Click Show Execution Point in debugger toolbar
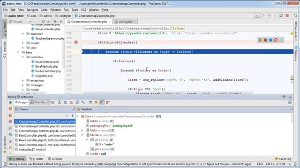The height and width of the screenshot is (168, 300). tap(52, 102)
